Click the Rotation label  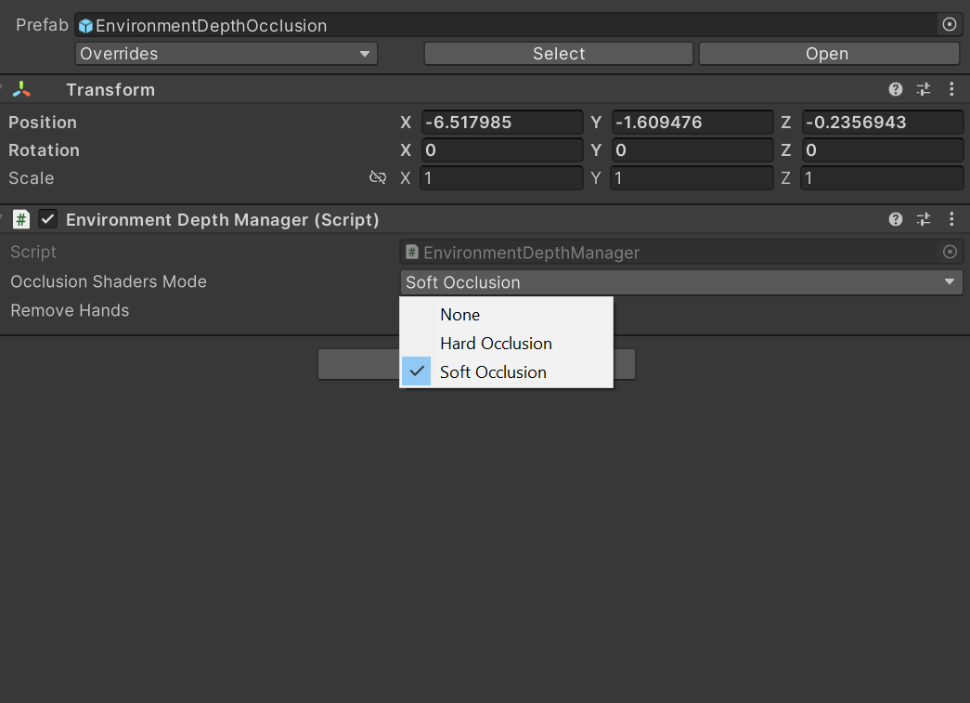(44, 150)
